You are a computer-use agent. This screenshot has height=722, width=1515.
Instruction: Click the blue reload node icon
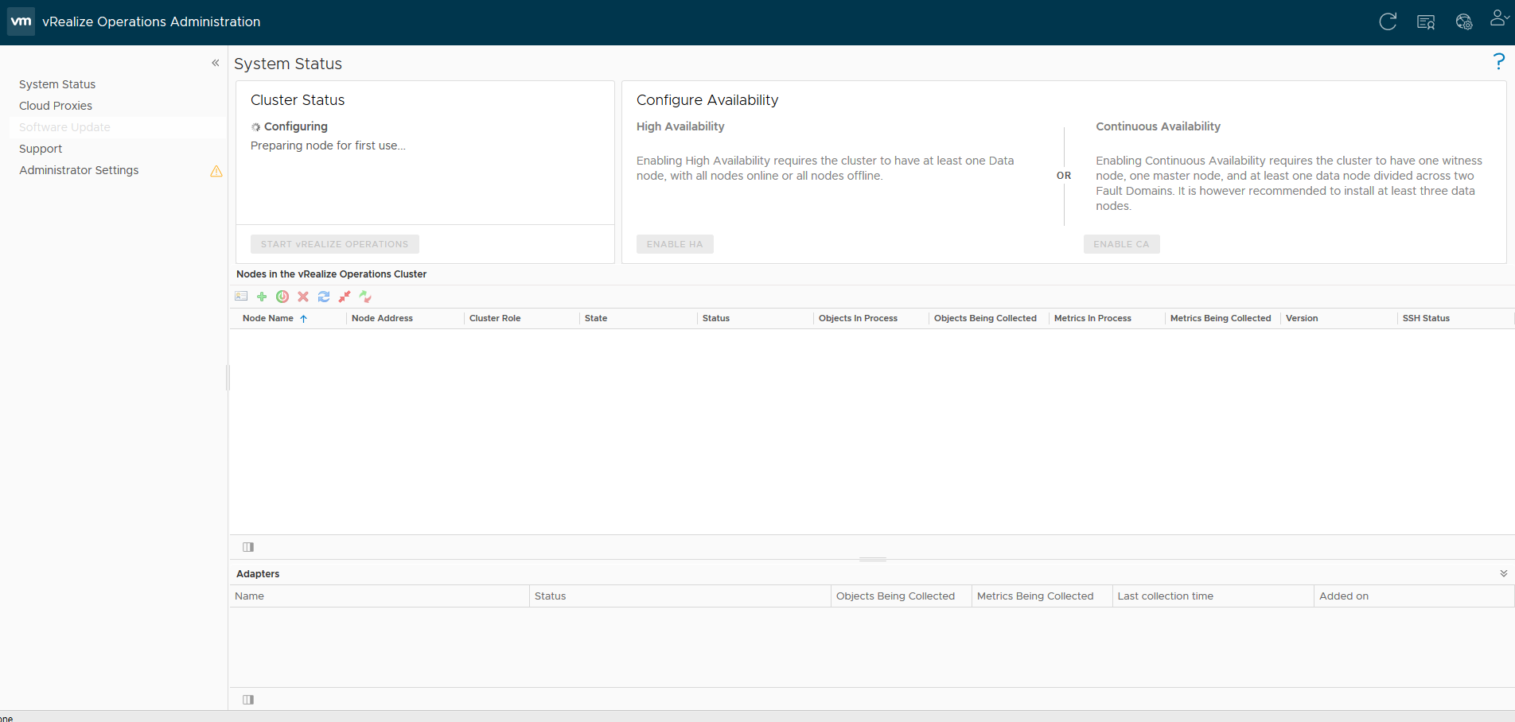[324, 297]
